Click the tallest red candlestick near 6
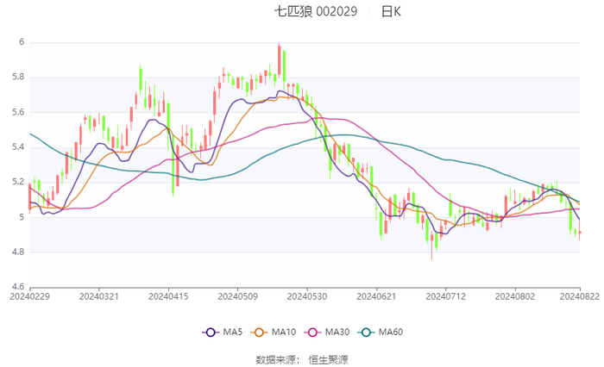Image resolution: width=604 pixels, height=367 pixels. coord(280,62)
